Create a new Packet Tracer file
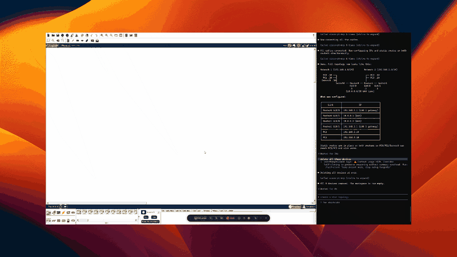The height and width of the screenshot is (257, 457). (49, 35)
